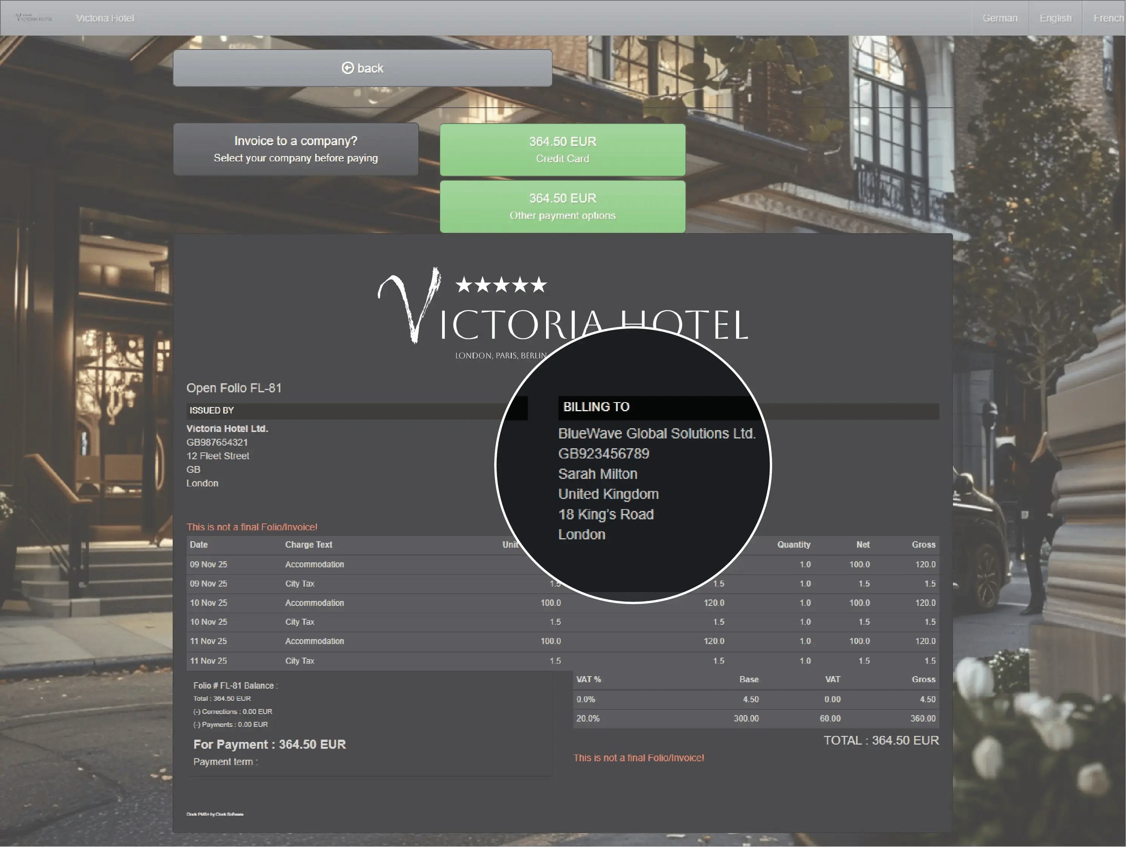
Task: Switch language to German
Action: click(999, 19)
